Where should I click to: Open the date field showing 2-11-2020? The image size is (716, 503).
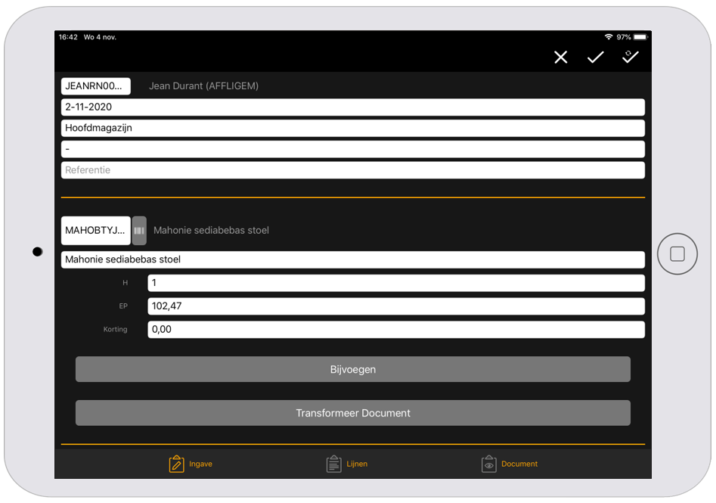pos(352,107)
